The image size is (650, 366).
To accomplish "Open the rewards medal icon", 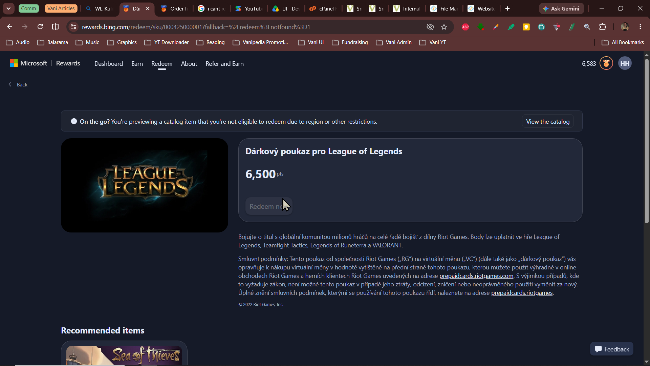I will pos(606,63).
